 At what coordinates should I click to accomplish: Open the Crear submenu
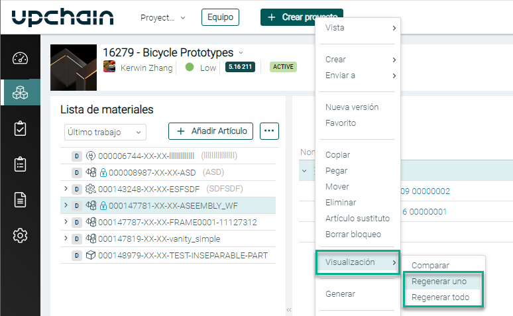[358, 60]
